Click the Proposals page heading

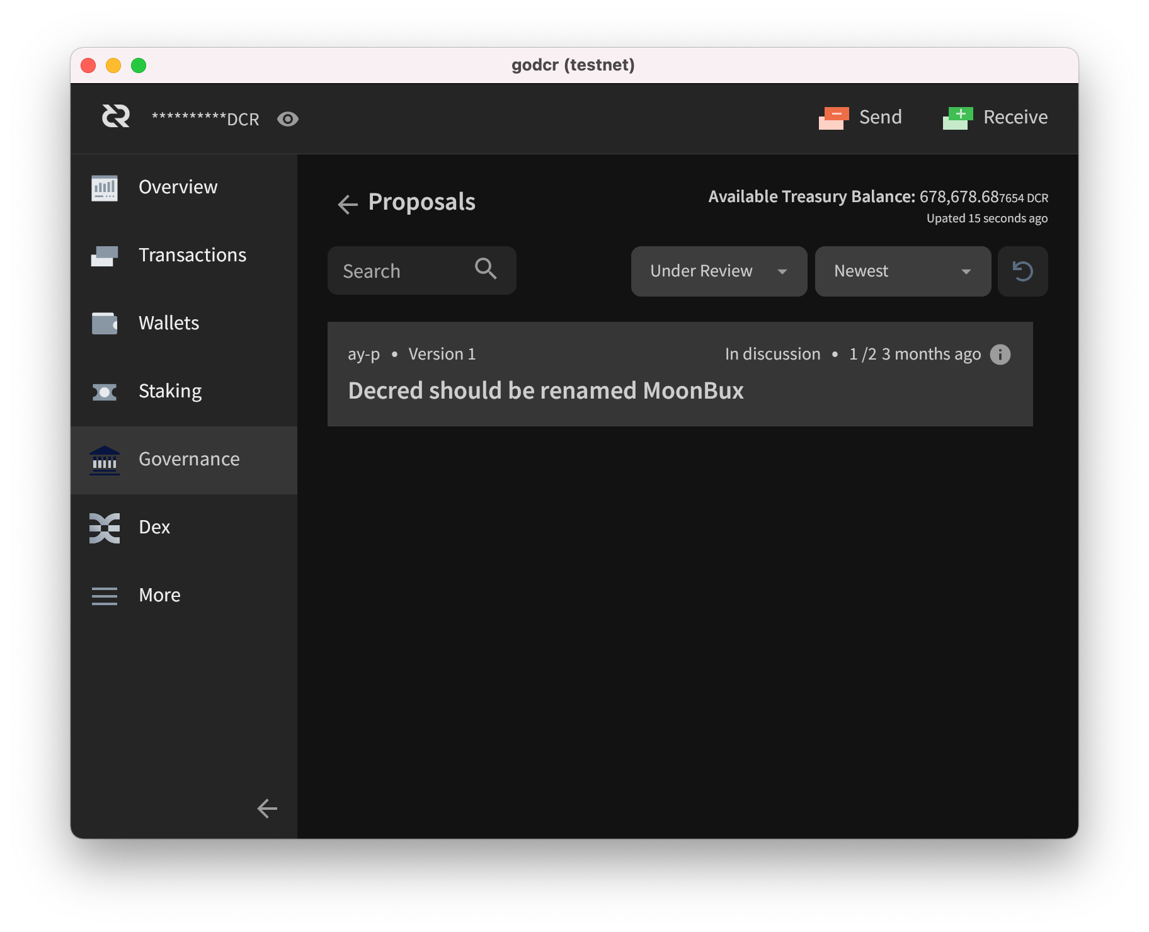click(x=421, y=203)
